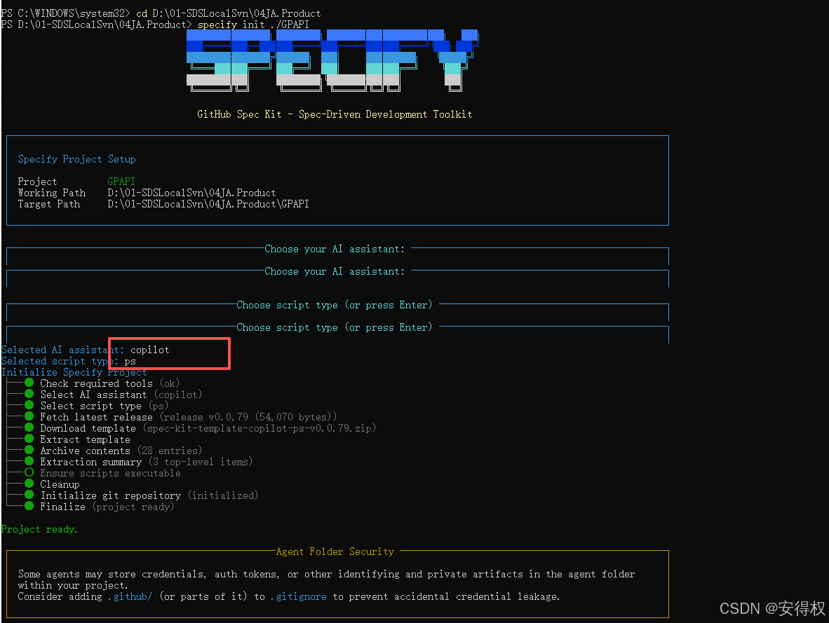Click 'Fetch latest release (release v0.0.79 ...)' step text
This screenshot has height=623, width=829.
pos(188,417)
